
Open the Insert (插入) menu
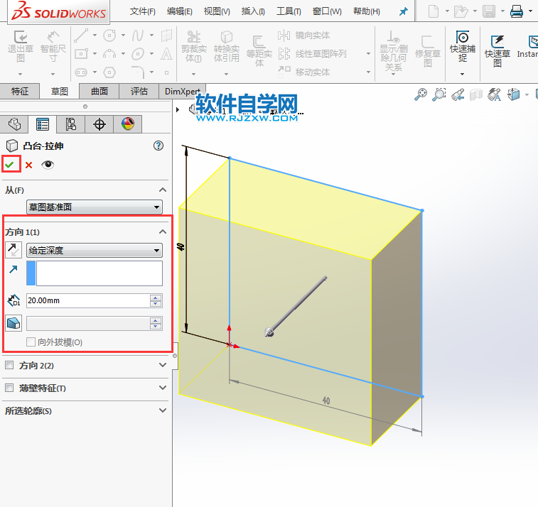[253, 11]
